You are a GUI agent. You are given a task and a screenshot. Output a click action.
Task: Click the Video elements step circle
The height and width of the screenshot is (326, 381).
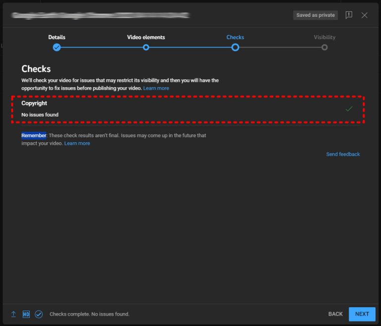pos(146,48)
